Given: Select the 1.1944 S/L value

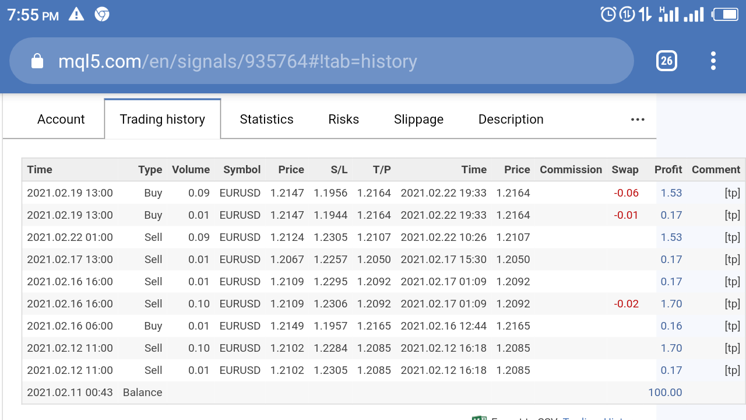Looking at the screenshot, I should (x=330, y=215).
